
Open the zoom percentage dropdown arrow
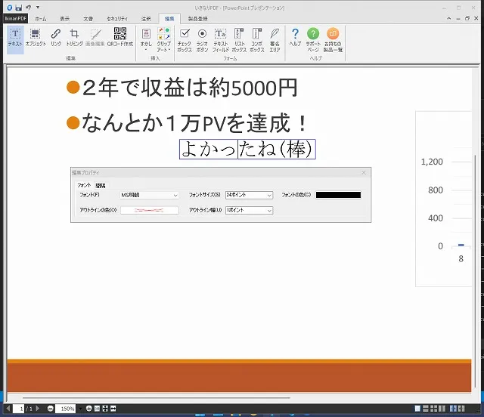click(x=80, y=409)
